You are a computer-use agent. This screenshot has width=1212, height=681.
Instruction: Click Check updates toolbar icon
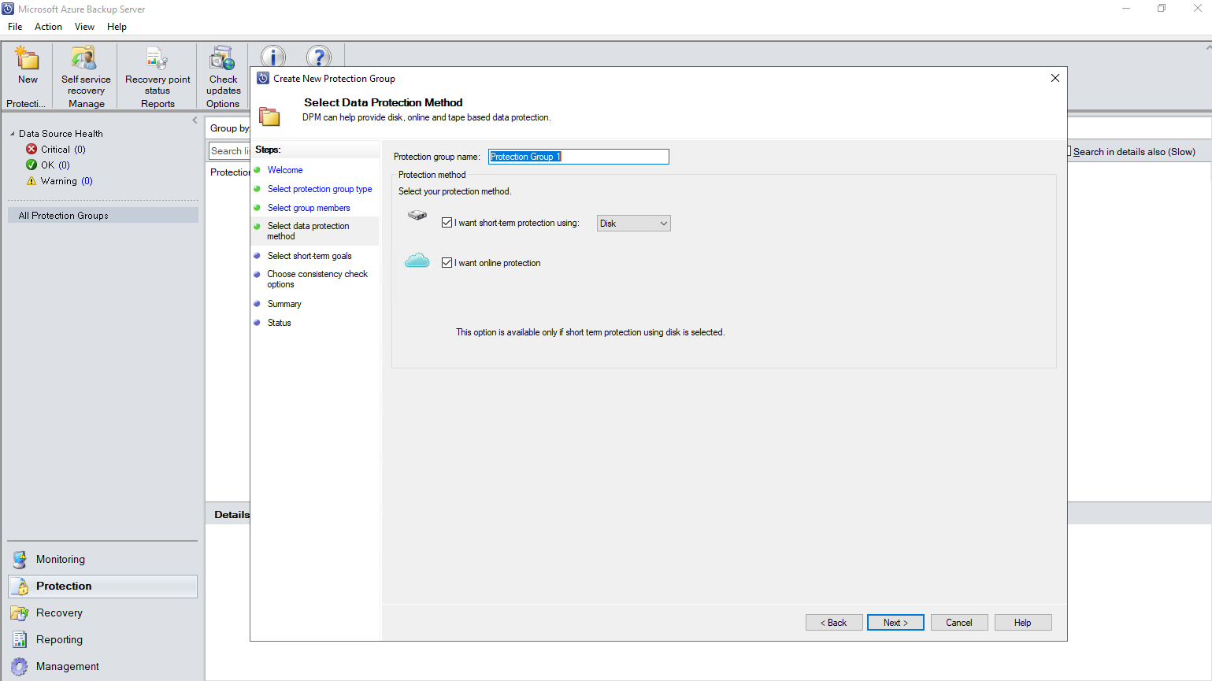pyautogui.click(x=223, y=59)
